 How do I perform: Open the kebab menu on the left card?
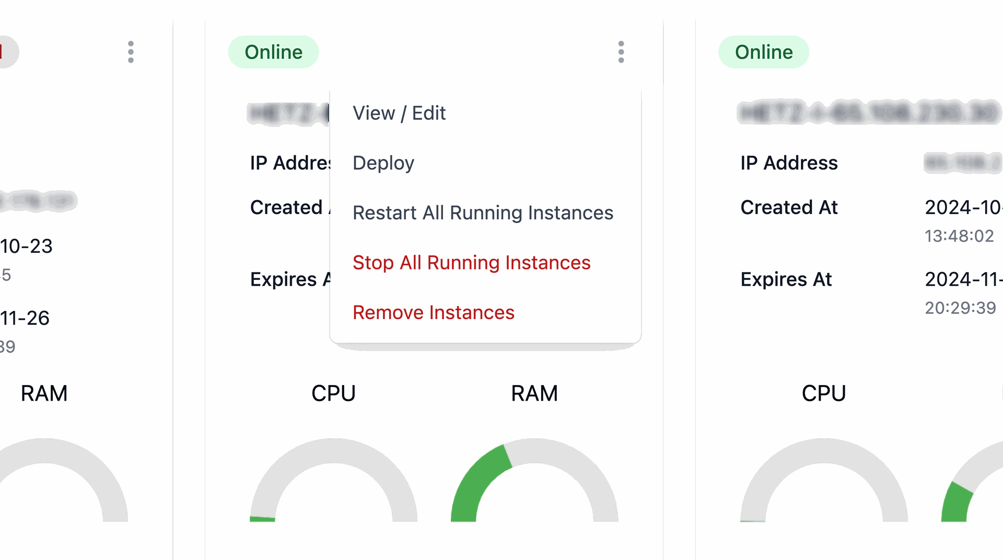pyautogui.click(x=131, y=52)
